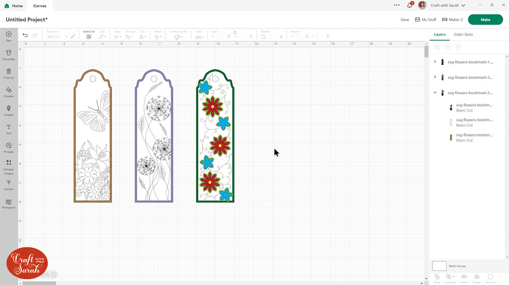Click the Blank Canvas color swatch
The image size is (509, 285).
click(x=439, y=266)
